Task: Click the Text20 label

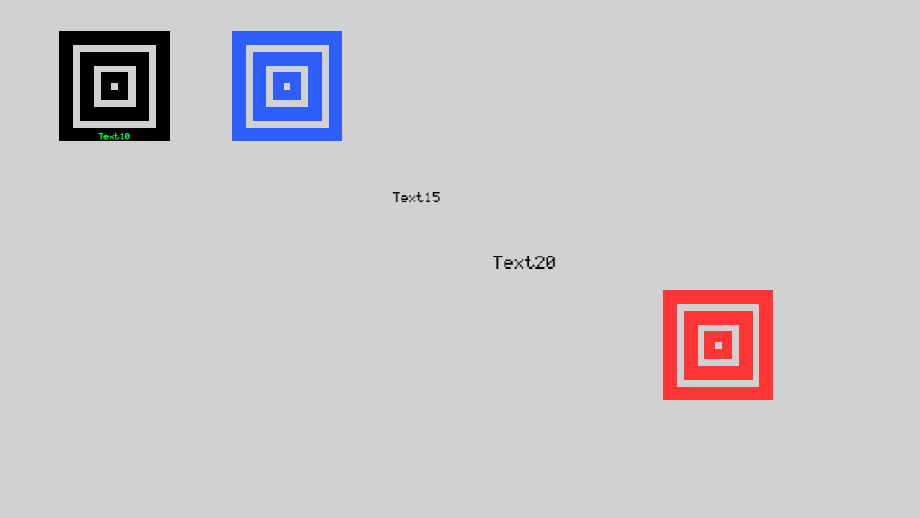Action: point(524,262)
